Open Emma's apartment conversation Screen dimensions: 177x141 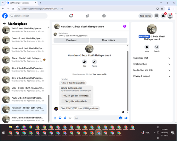24,40
